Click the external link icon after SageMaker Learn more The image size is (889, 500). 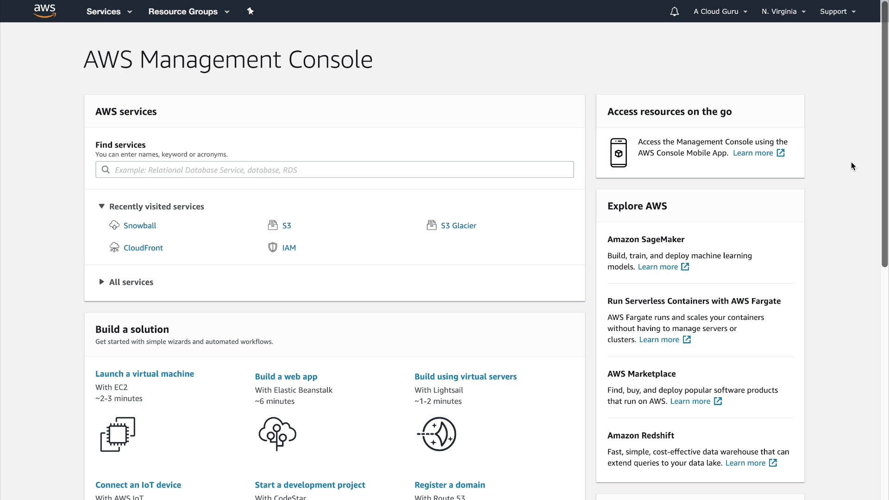pyautogui.click(x=685, y=267)
